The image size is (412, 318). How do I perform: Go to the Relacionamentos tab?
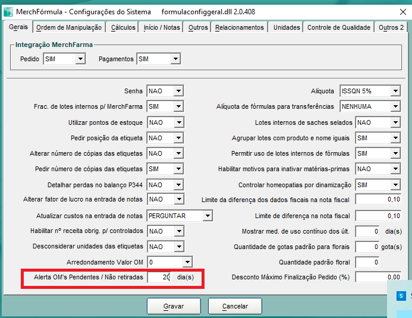coord(239,27)
